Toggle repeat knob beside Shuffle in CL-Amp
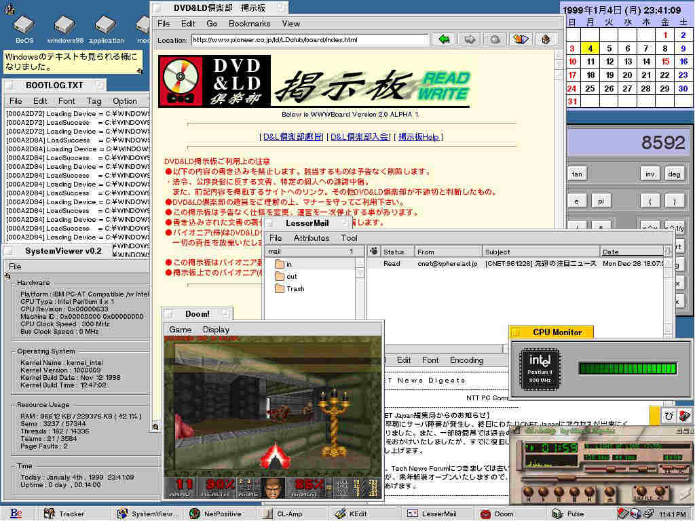The width and height of the screenshot is (695, 521). coord(660,491)
